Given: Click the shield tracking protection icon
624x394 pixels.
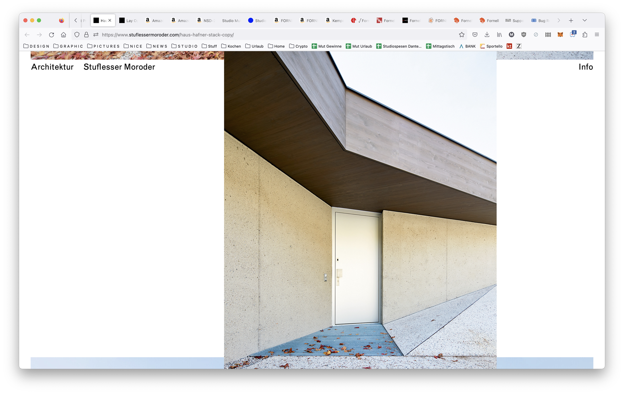Looking at the screenshot, I should coord(77,34).
